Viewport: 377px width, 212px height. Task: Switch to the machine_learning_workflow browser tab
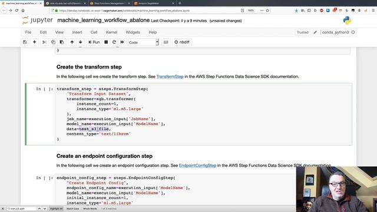click(x=21, y=4)
